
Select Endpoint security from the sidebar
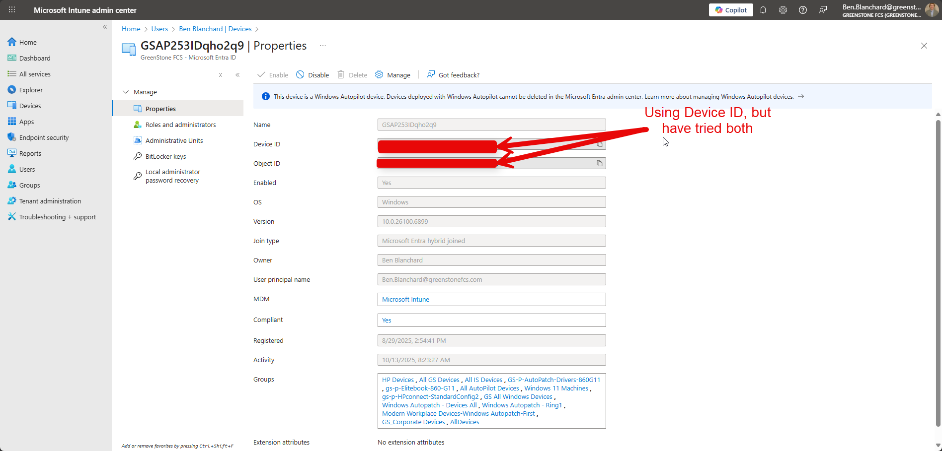coord(44,137)
